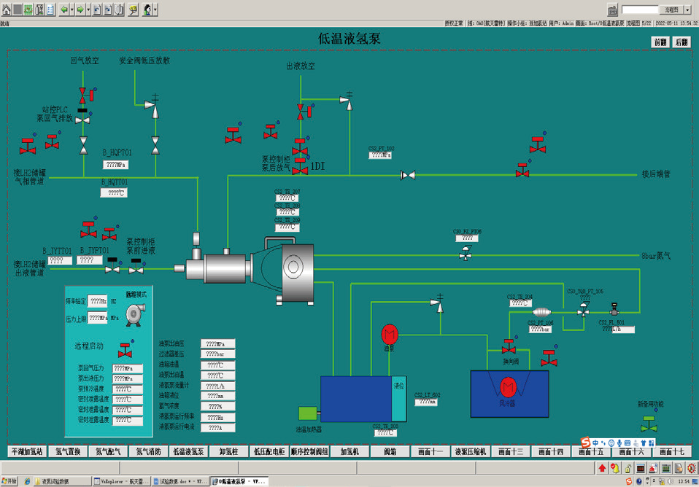Click the 换向阀 red valve symbol
This screenshot has height=487, width=699.
[x=509, y=348]
